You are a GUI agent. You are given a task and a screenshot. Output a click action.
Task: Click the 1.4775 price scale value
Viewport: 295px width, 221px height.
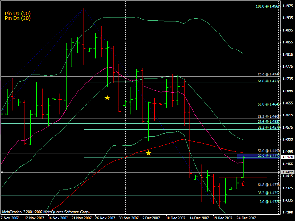[287, 66]
